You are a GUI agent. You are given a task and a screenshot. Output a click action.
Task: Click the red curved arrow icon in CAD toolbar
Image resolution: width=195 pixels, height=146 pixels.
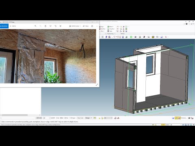pos(166,37)
